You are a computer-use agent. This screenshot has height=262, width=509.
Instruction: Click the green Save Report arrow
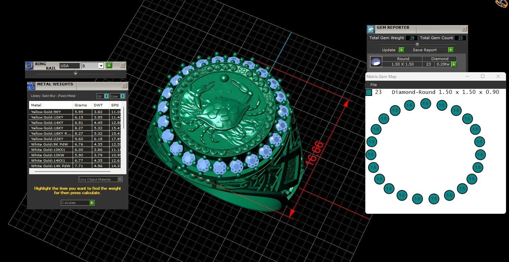point(451,50)
